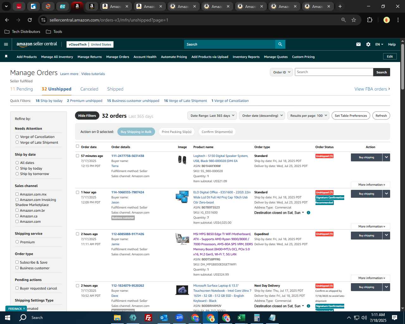The height and width of the screenshot is (324, 405).
Task: Click the Seller Central header search field
Action: [x=229, y=44]
